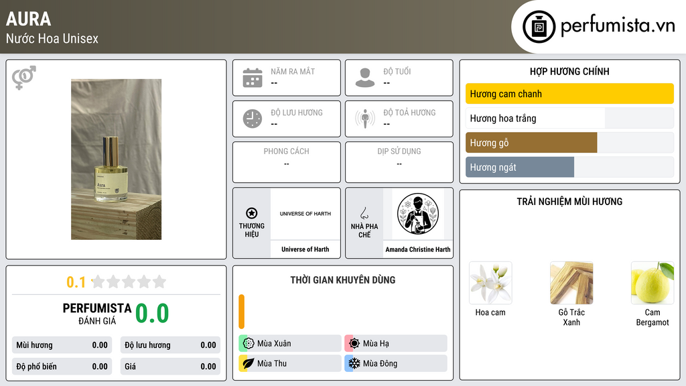The image size is (686, 386).
Task: Click the green 0.0 Perfumista score
Action: (152, 314)
